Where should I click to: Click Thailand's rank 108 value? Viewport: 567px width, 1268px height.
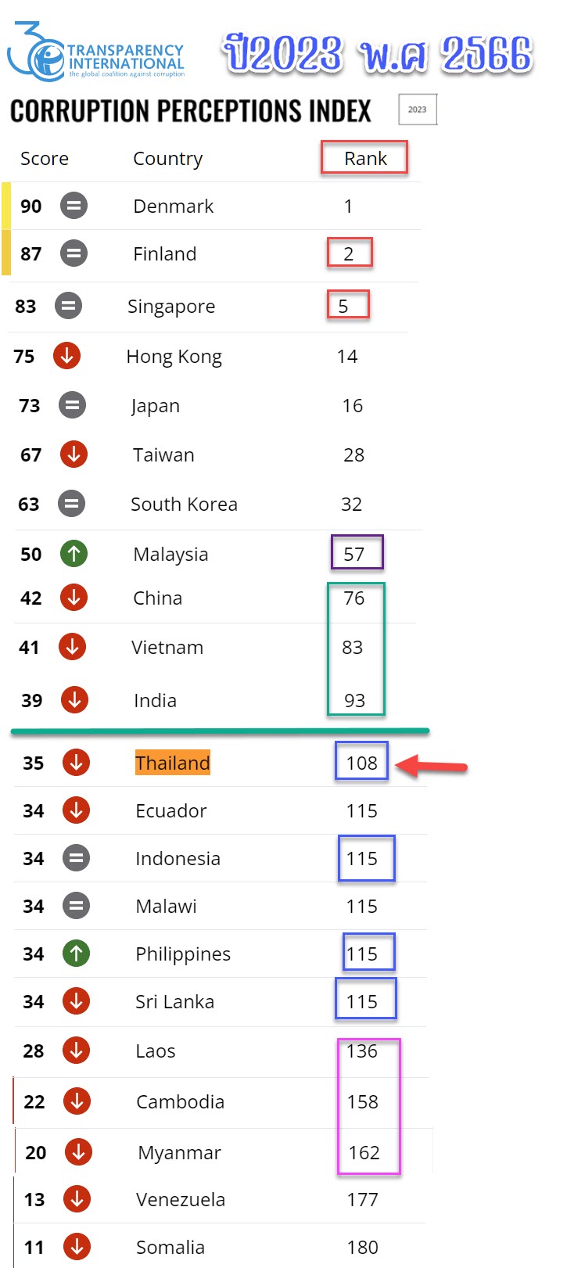[362, 763]
